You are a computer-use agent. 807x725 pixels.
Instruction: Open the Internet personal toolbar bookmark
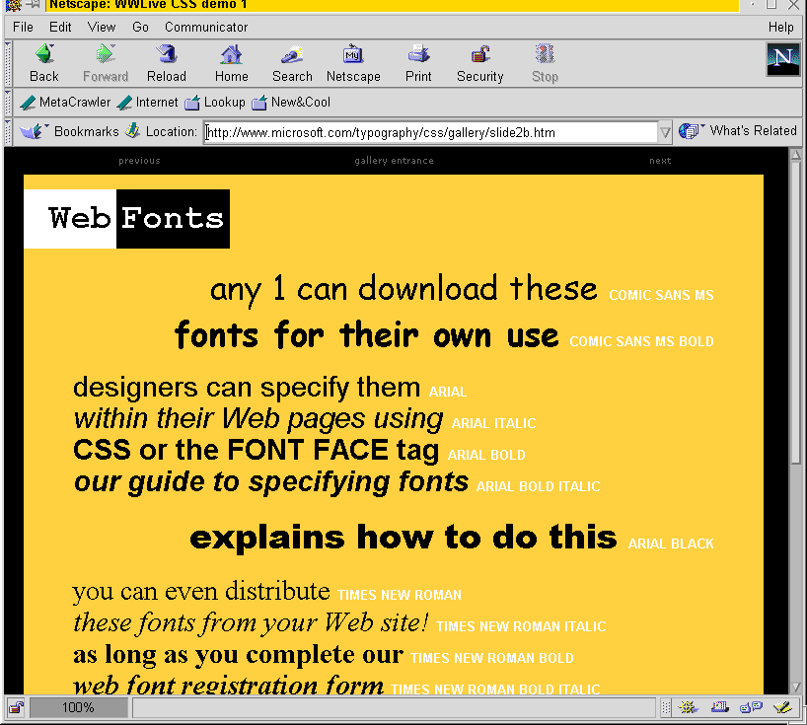pyautogui.click(x=147, y=103)
